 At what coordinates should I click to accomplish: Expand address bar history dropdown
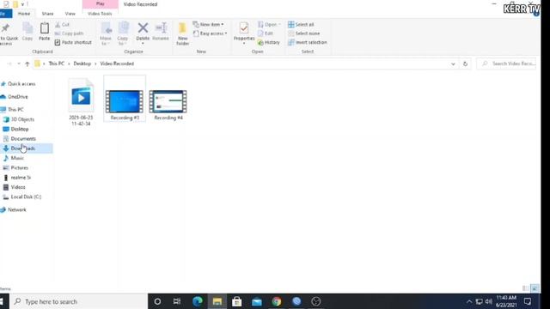point(453,64)
